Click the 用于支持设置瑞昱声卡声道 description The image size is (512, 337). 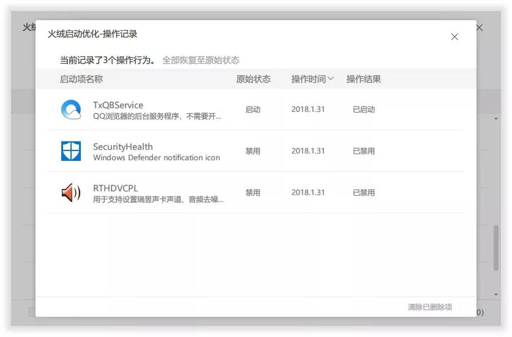159,199
